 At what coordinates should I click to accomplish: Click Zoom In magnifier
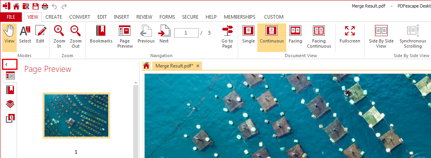[59, 37]
